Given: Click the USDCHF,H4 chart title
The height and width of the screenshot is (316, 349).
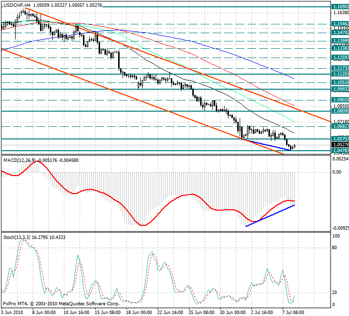Looking at the screenshot, I should [17, 4].
